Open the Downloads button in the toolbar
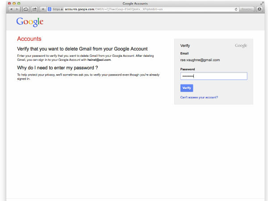 tap(260, 9)
